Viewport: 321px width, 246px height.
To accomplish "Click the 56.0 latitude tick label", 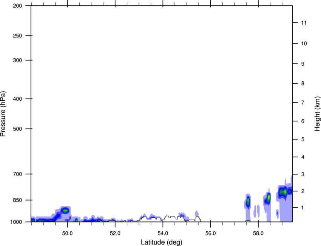I will pyautogui.click(x=210, y=234).
